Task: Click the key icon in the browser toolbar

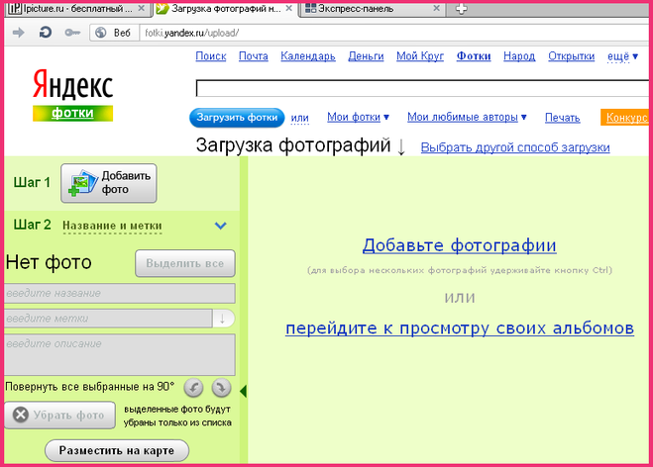Action: [x=72, y=33]
